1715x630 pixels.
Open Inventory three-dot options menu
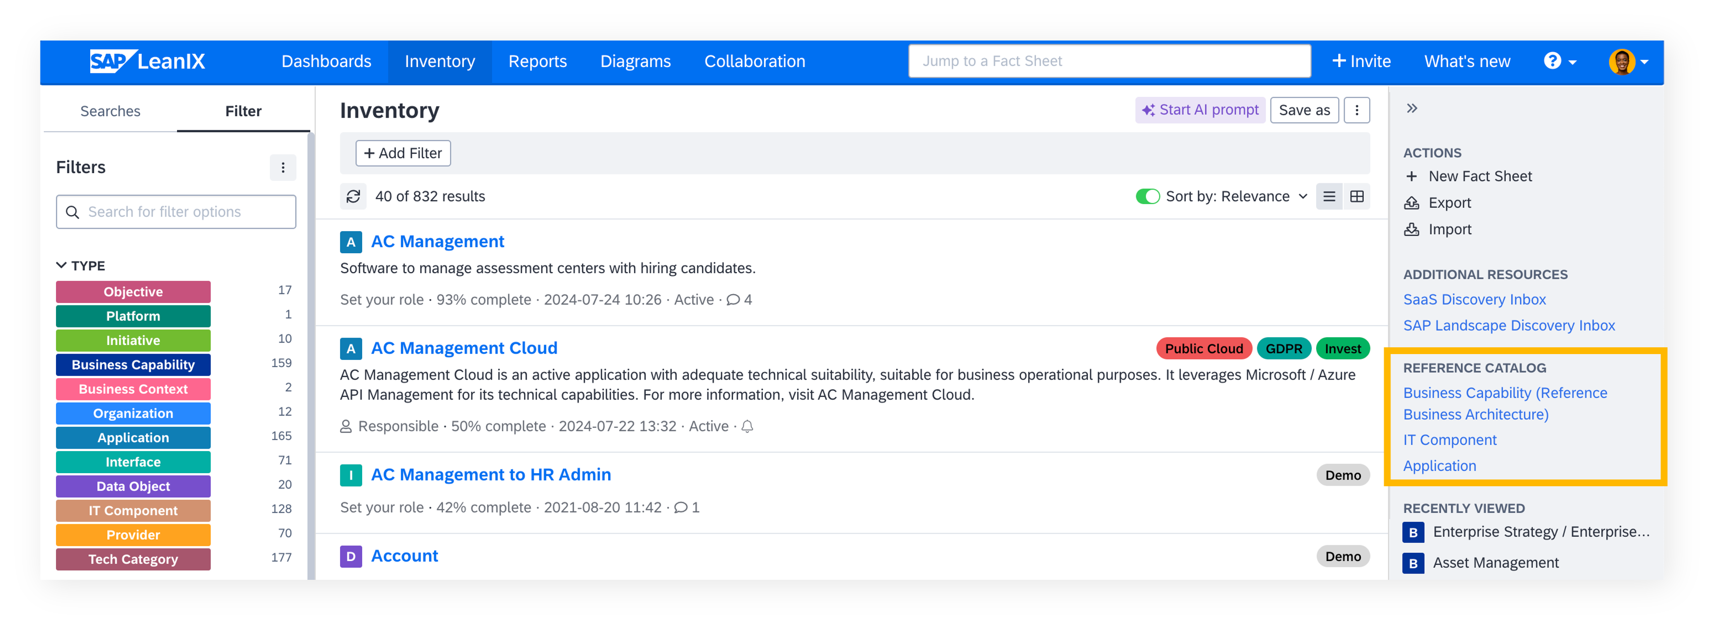(x=1356, y=110)
